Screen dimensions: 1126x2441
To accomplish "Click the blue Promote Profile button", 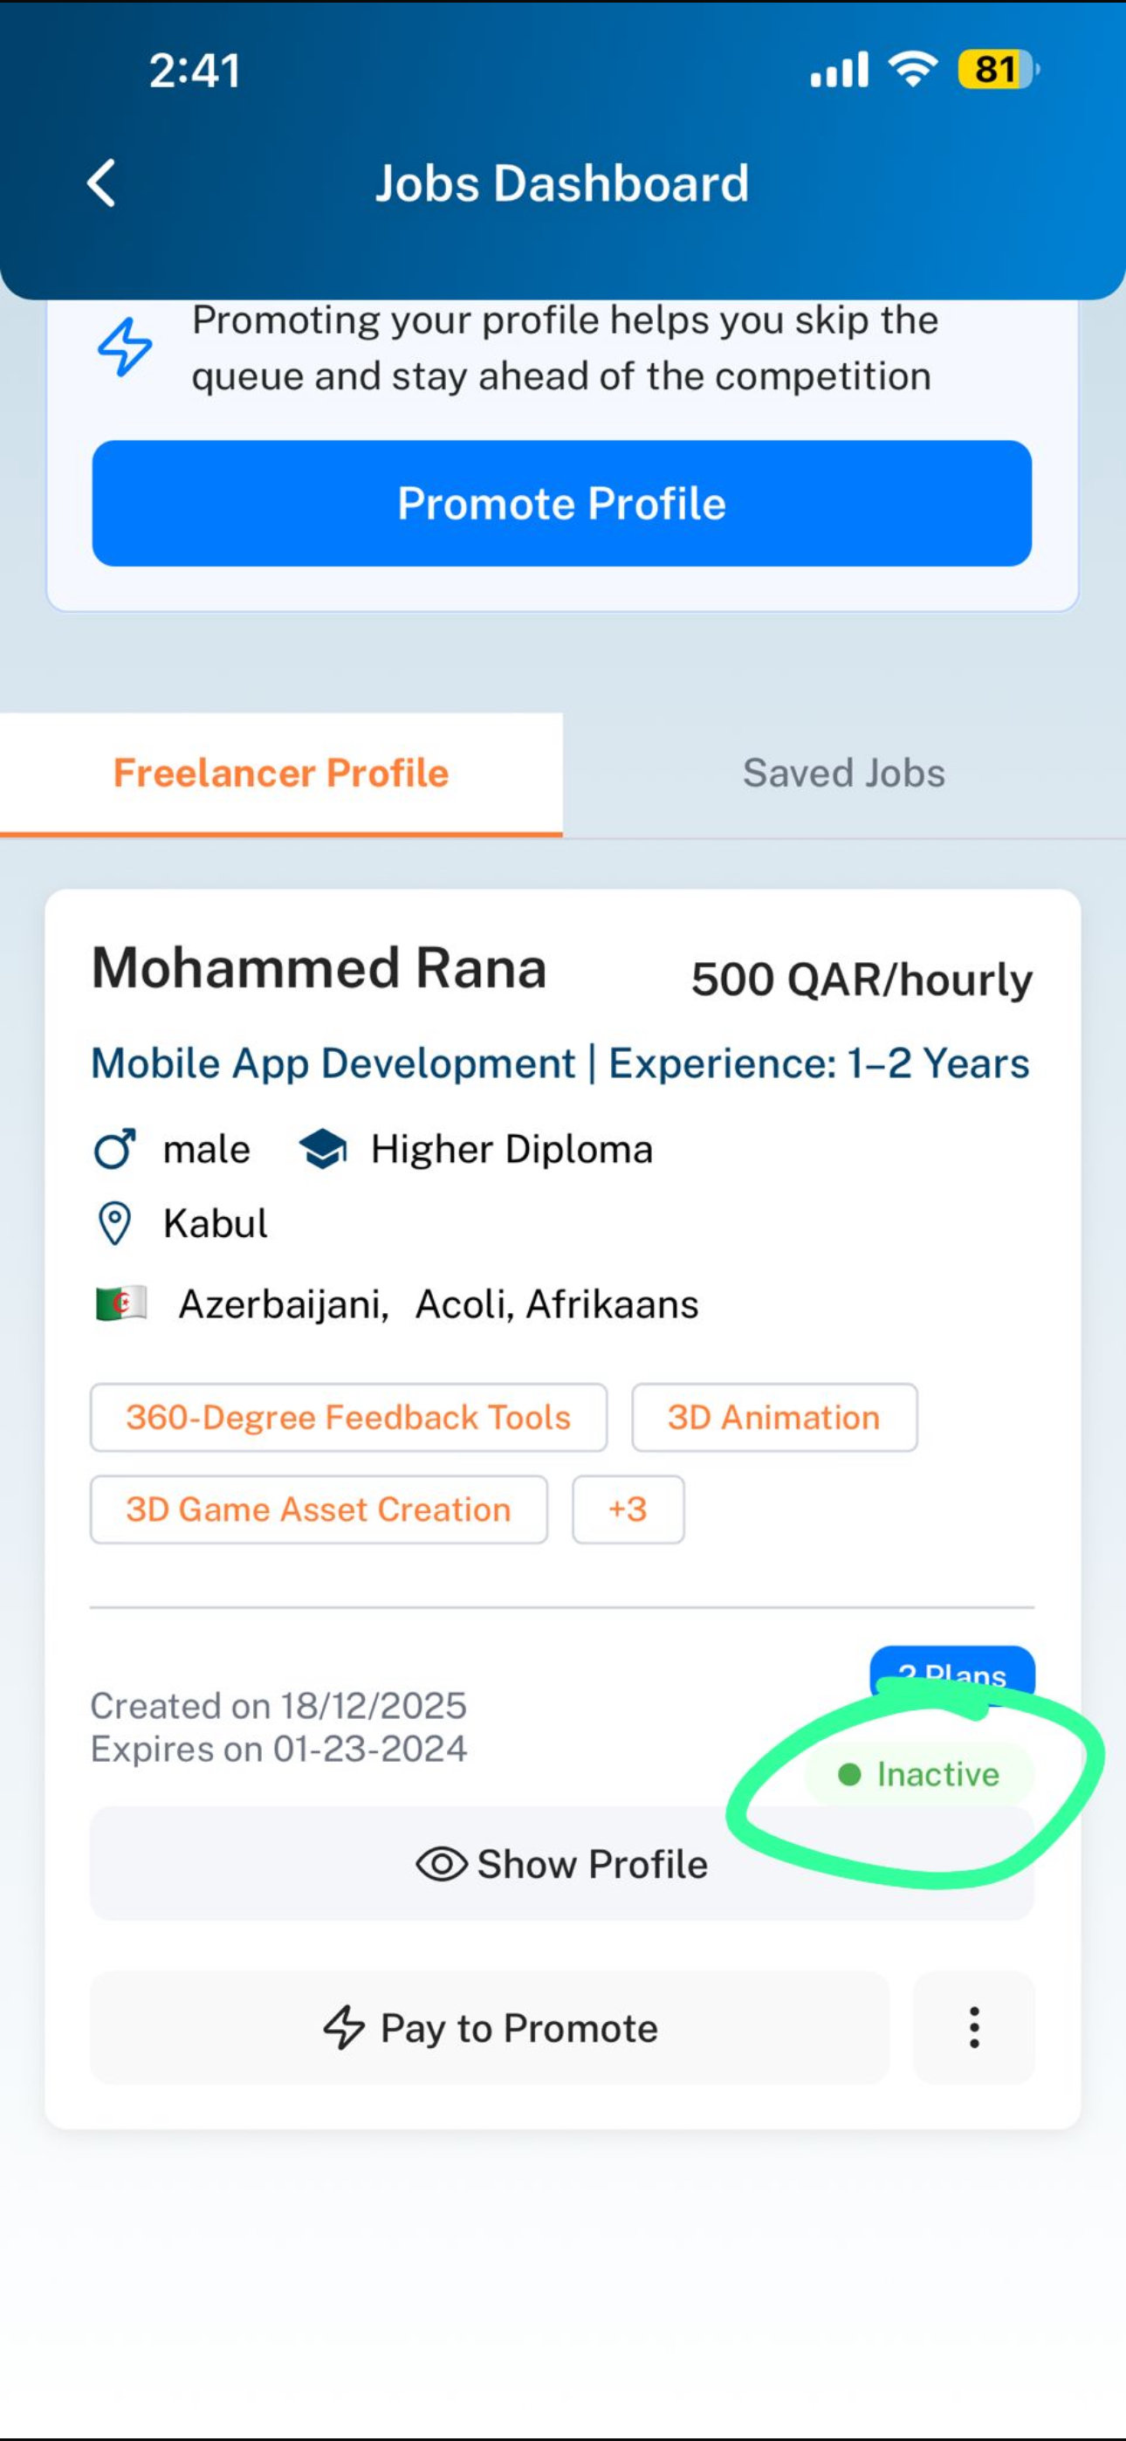I will pyautogui.click(x=562, y=503).
